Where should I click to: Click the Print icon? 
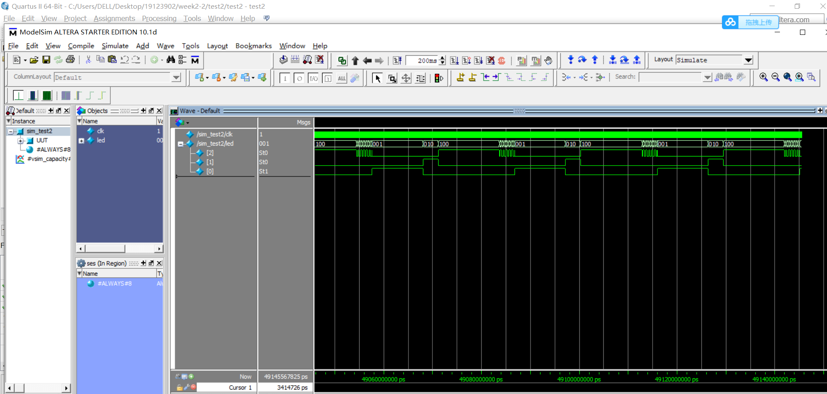pos(70,60)
